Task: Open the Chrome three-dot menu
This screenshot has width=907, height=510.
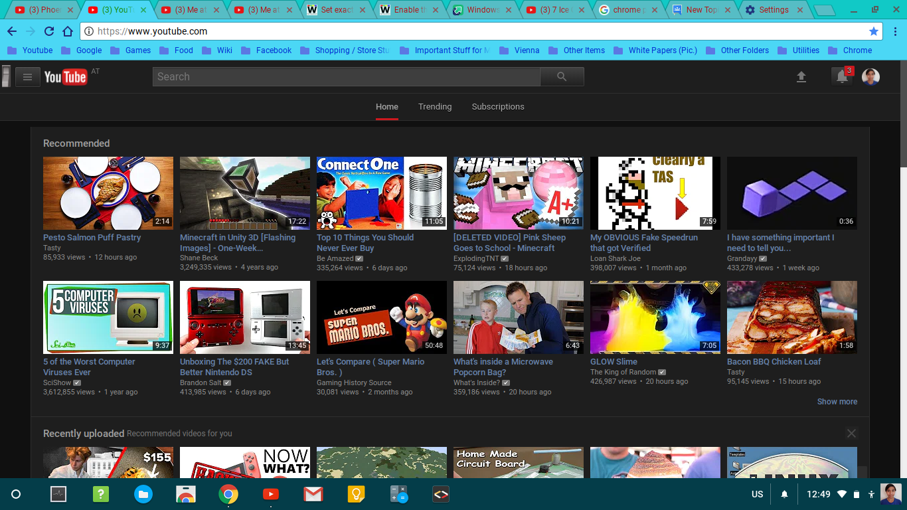Action: click(x=895, y=31)
